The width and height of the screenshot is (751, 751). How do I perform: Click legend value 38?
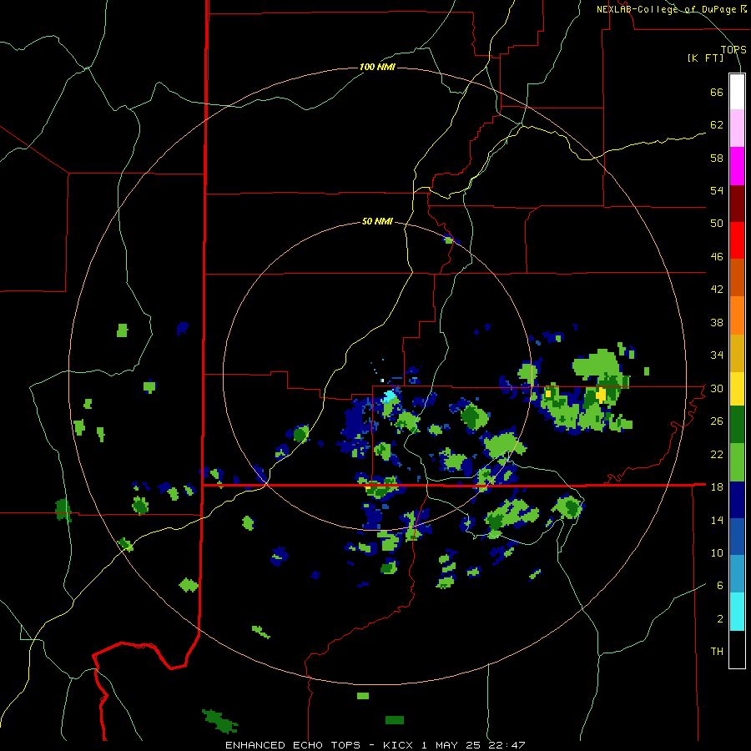[x=717, y=322]
